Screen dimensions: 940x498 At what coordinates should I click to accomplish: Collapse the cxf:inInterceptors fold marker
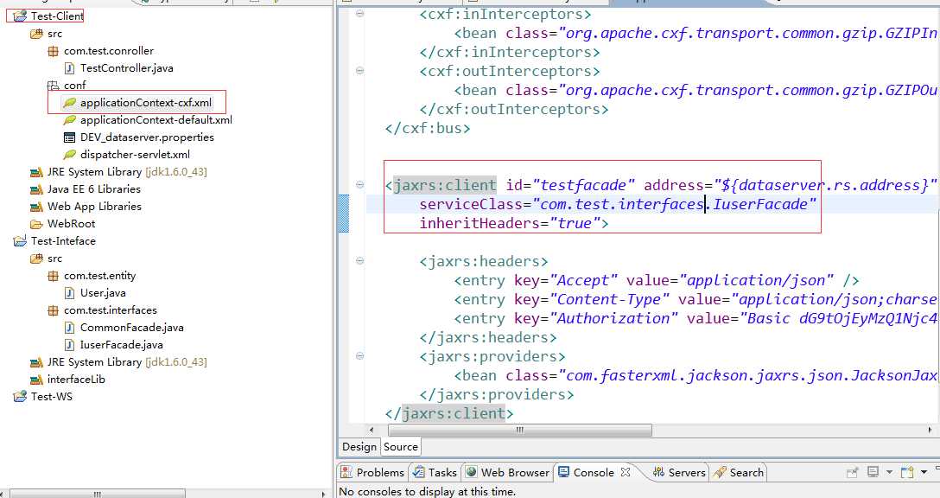click(x=359, y=13)
